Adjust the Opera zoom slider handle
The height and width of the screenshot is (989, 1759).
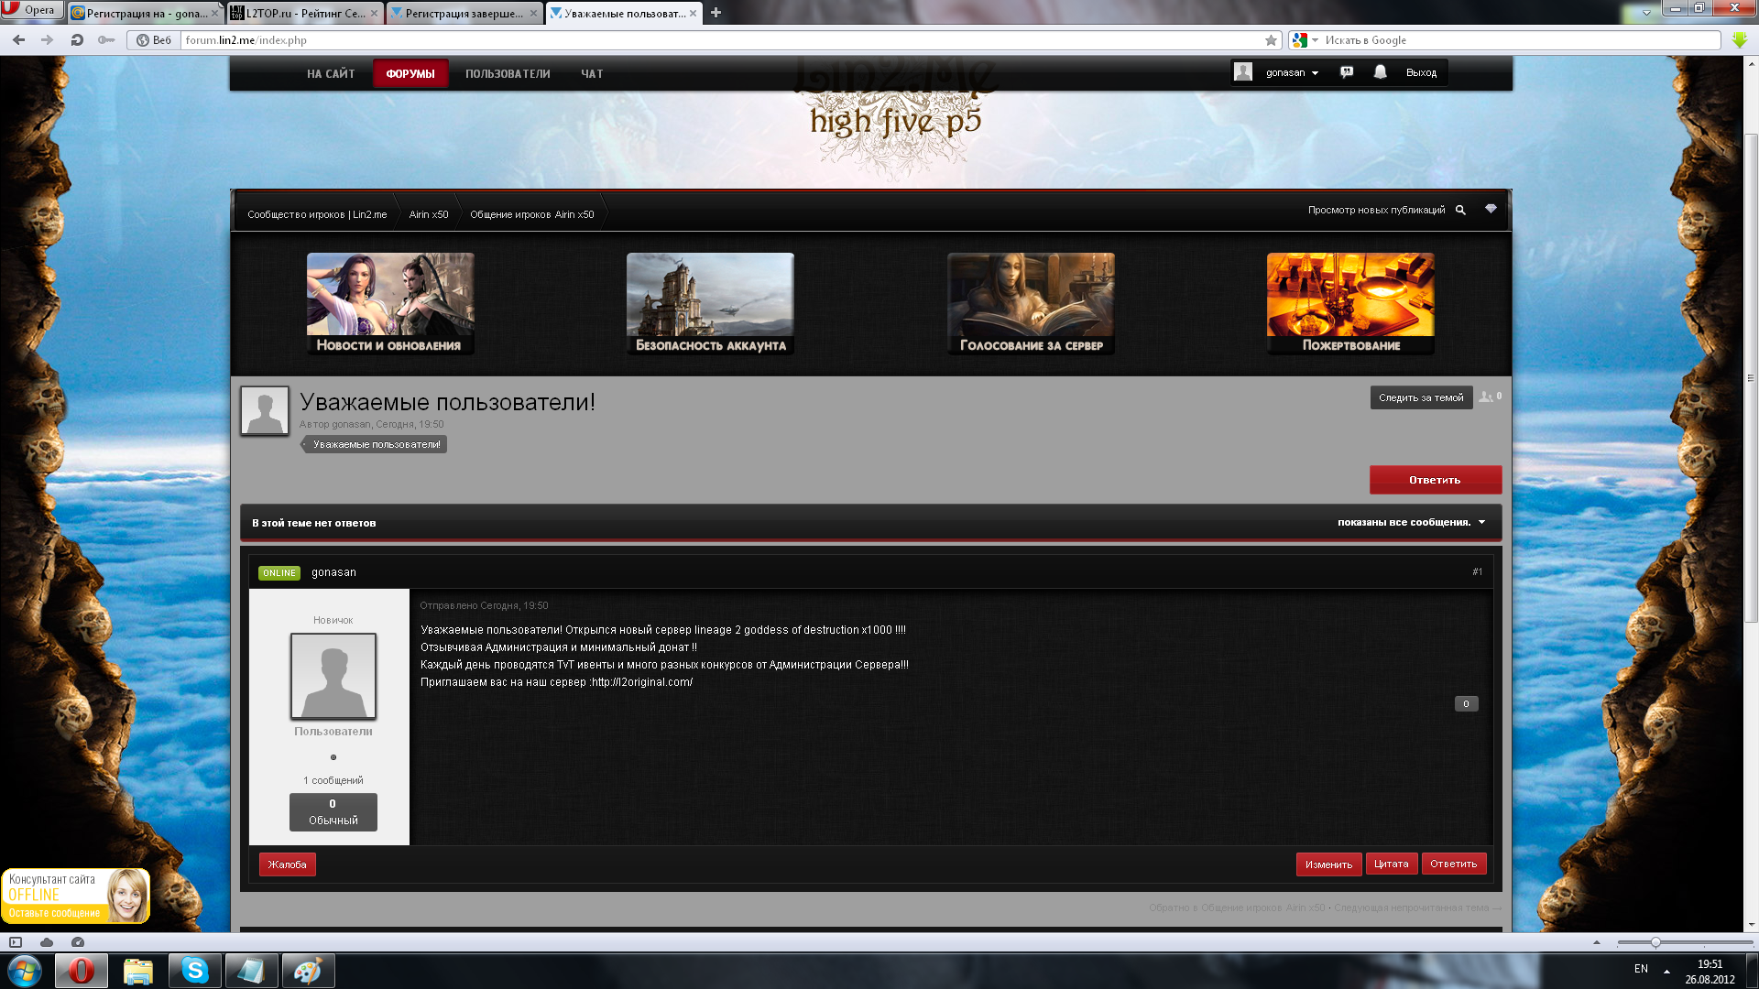(x=1655, y=942)
